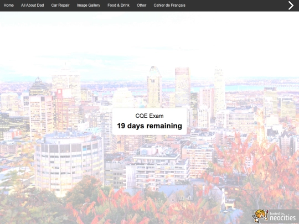The height and width of the screenshot is (224, 299).
Task: Click the Neocities cat mascot icon
Action: 260,216
